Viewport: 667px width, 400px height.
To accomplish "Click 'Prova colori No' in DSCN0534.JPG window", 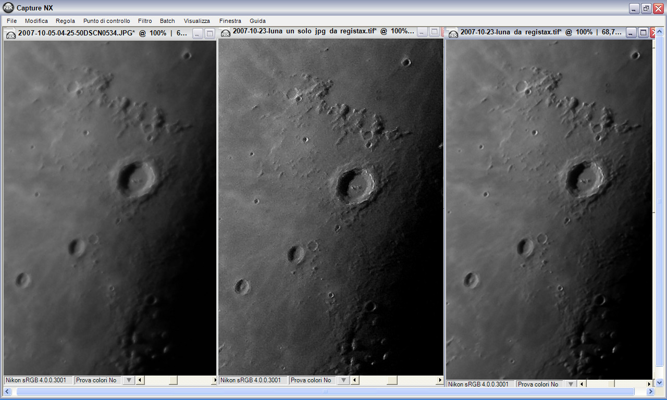I will 97,380.
